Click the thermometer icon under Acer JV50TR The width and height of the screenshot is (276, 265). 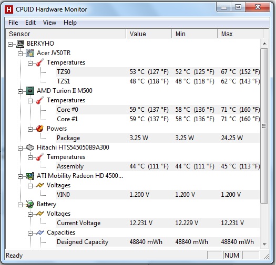[40, 62]
